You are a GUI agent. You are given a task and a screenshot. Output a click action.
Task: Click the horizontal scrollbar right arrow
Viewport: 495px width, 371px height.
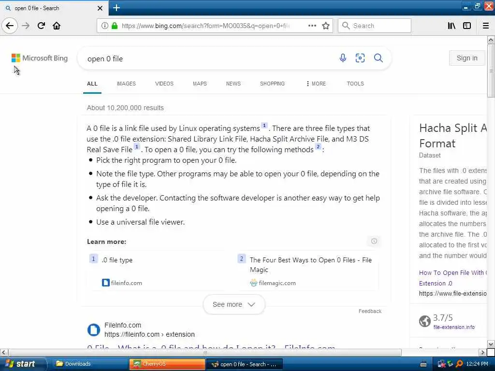482,352
